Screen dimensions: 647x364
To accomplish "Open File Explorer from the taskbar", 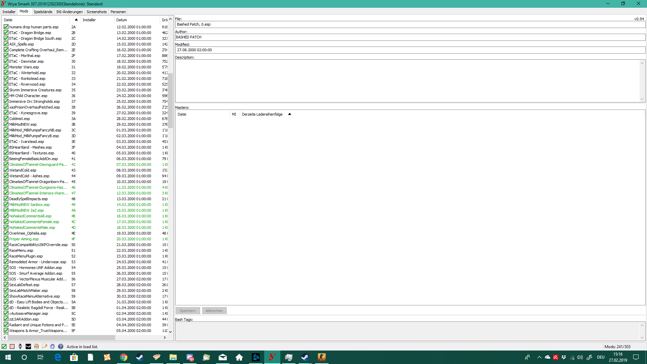I will coord(173,357).
